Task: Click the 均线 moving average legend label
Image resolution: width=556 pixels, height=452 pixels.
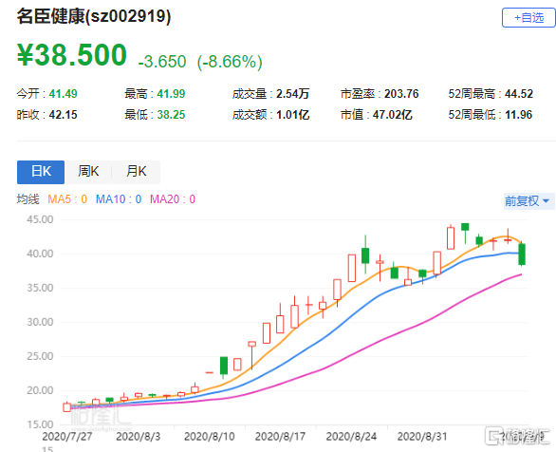Action: coord(28,199)
